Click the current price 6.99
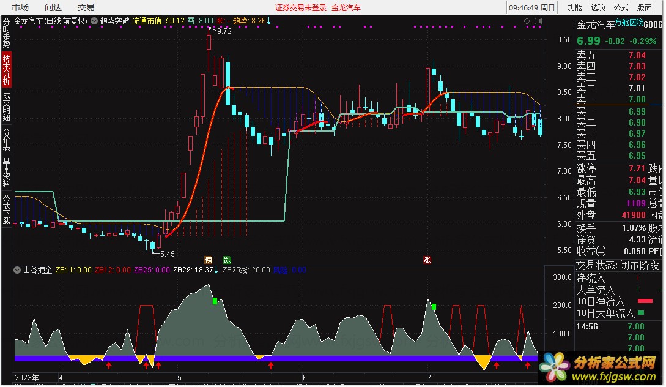666x387 pixels. pyautogui.click(x=588, y=41)
